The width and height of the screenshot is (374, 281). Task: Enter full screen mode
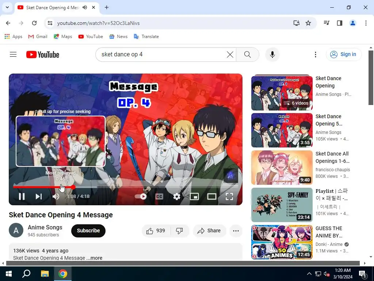click(x=229, y=196)
